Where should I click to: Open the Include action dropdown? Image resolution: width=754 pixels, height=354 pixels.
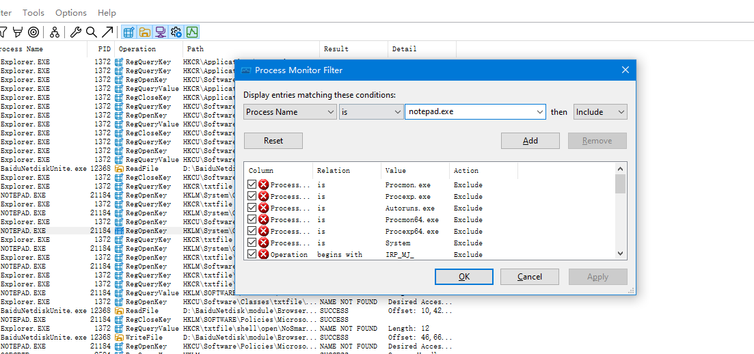[x=600, y=112]
